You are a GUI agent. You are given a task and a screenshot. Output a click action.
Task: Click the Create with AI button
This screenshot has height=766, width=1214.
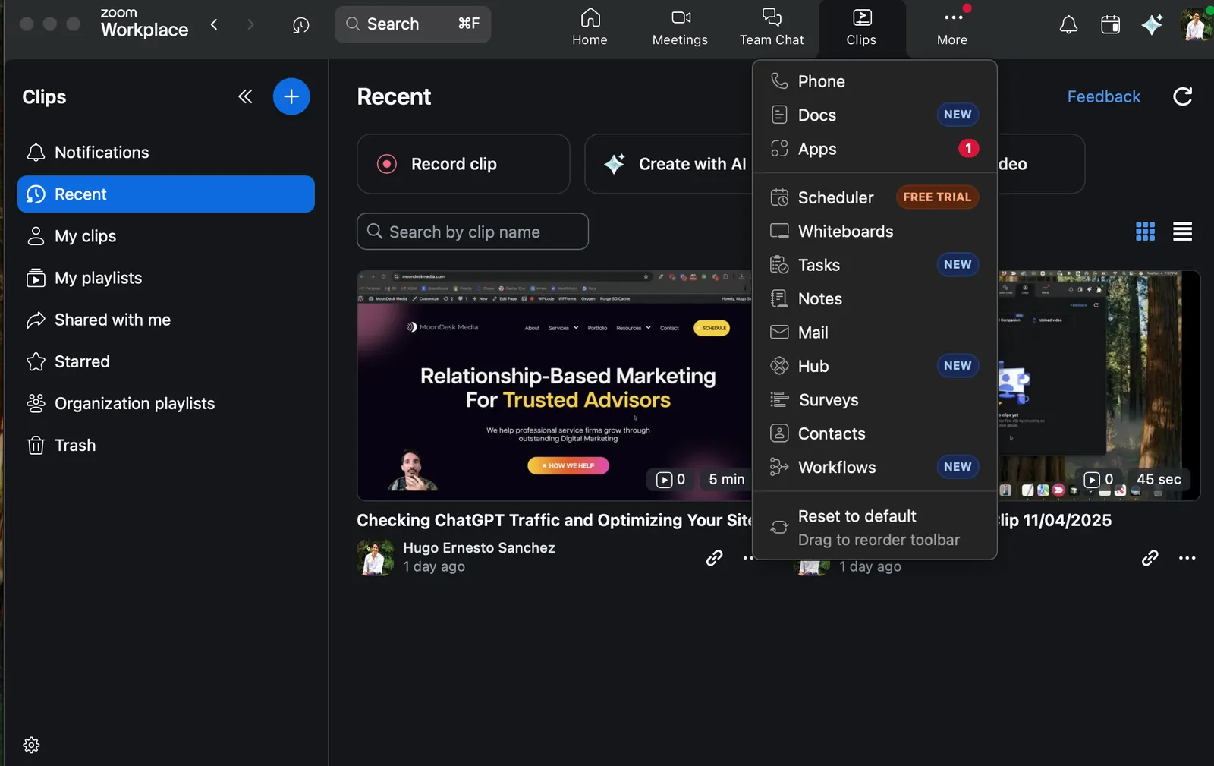click(669, 164)
